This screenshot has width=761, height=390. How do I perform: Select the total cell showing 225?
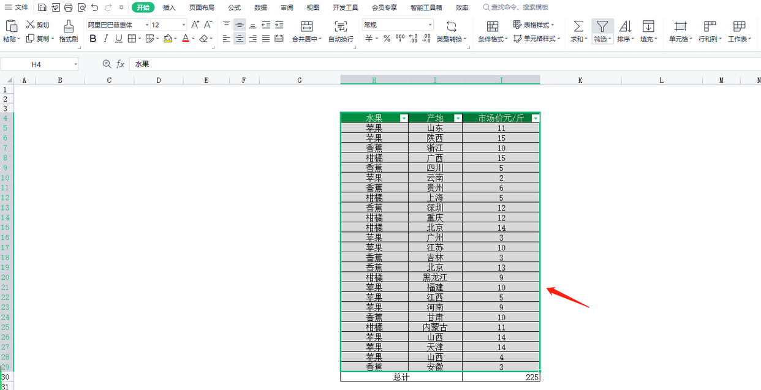tap(501, 377)
